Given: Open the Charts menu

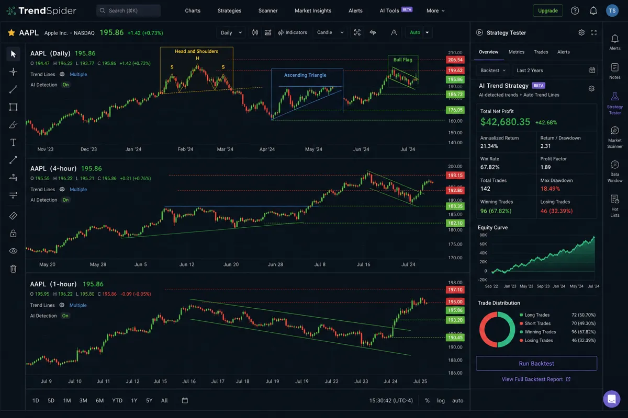Looking at the screenshot, I should (193, 10).
